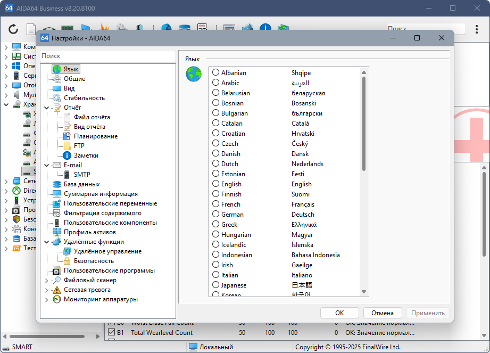Collapse the Удалённые функции branch
Image resolution: width=490 pixels, height=353 pixels.
tap(47, 242)
